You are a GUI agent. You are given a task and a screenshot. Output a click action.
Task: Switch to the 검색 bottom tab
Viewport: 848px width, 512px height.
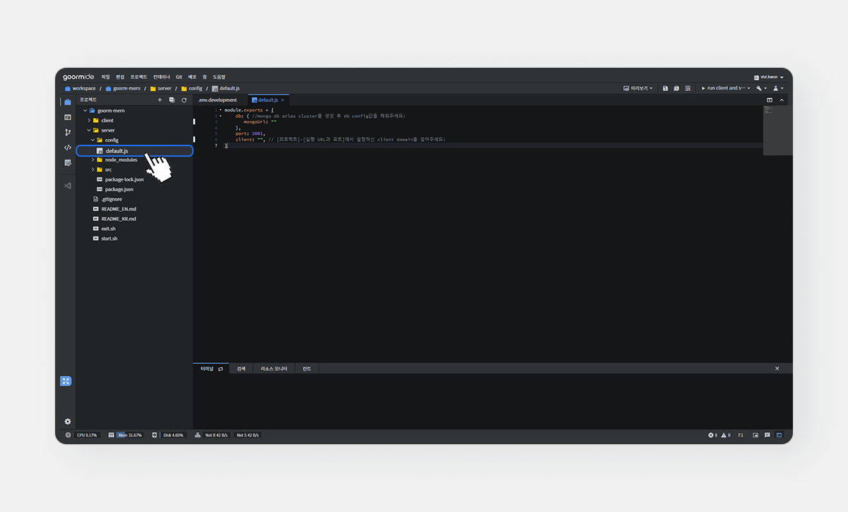[x=241, y=369]
